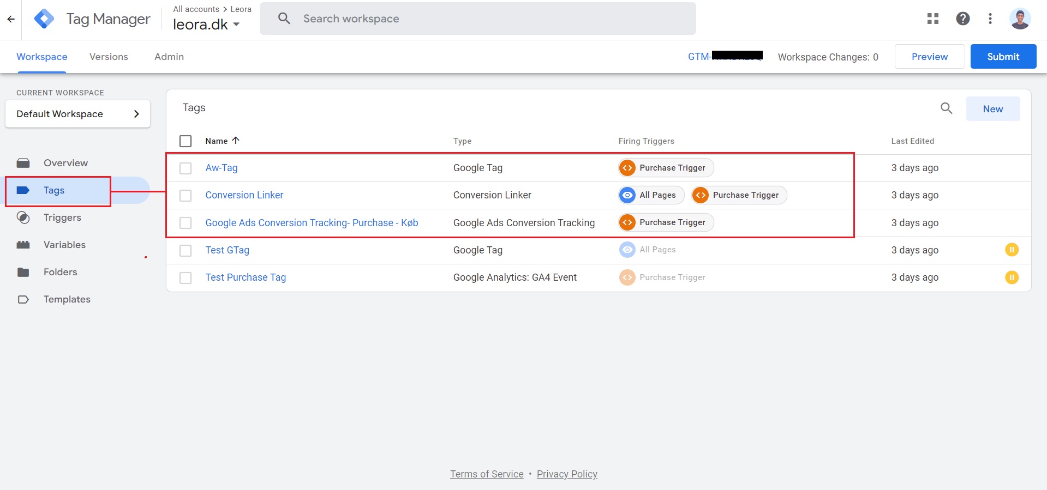The width and height of the screenshot is (1047, 490).
Task: Open the Conversion Linker tag link
Action: 244,195
